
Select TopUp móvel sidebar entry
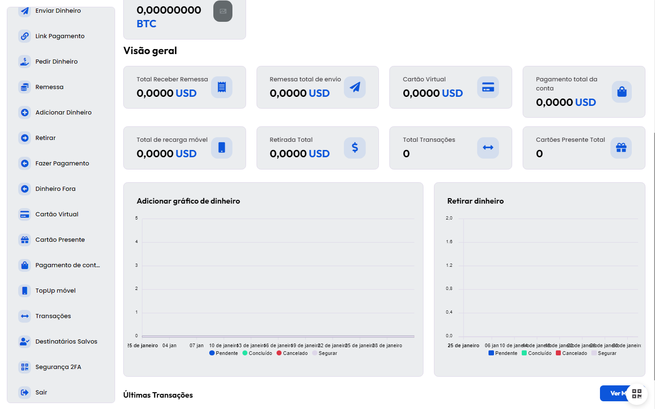[55, 290]
